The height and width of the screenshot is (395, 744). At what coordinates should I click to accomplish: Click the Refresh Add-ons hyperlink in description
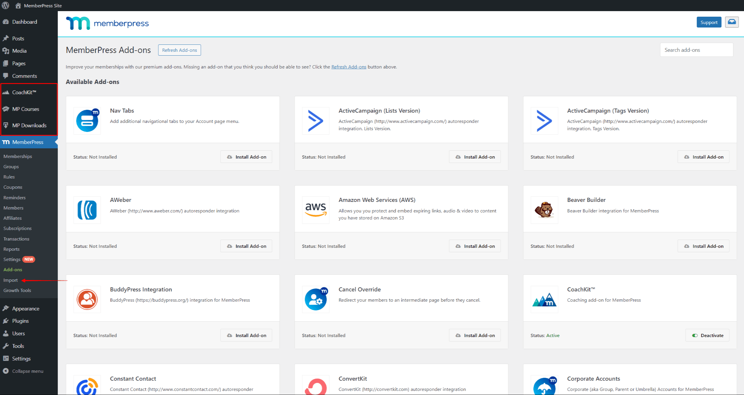coord(348,67)
